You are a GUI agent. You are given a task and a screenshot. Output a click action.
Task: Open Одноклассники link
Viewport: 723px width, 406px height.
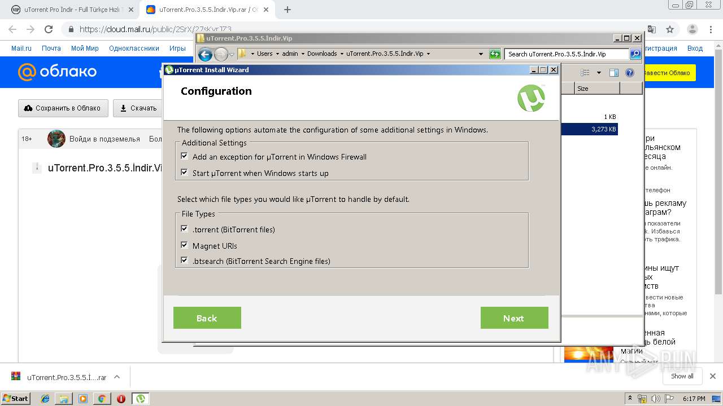(x=134, y=48)
